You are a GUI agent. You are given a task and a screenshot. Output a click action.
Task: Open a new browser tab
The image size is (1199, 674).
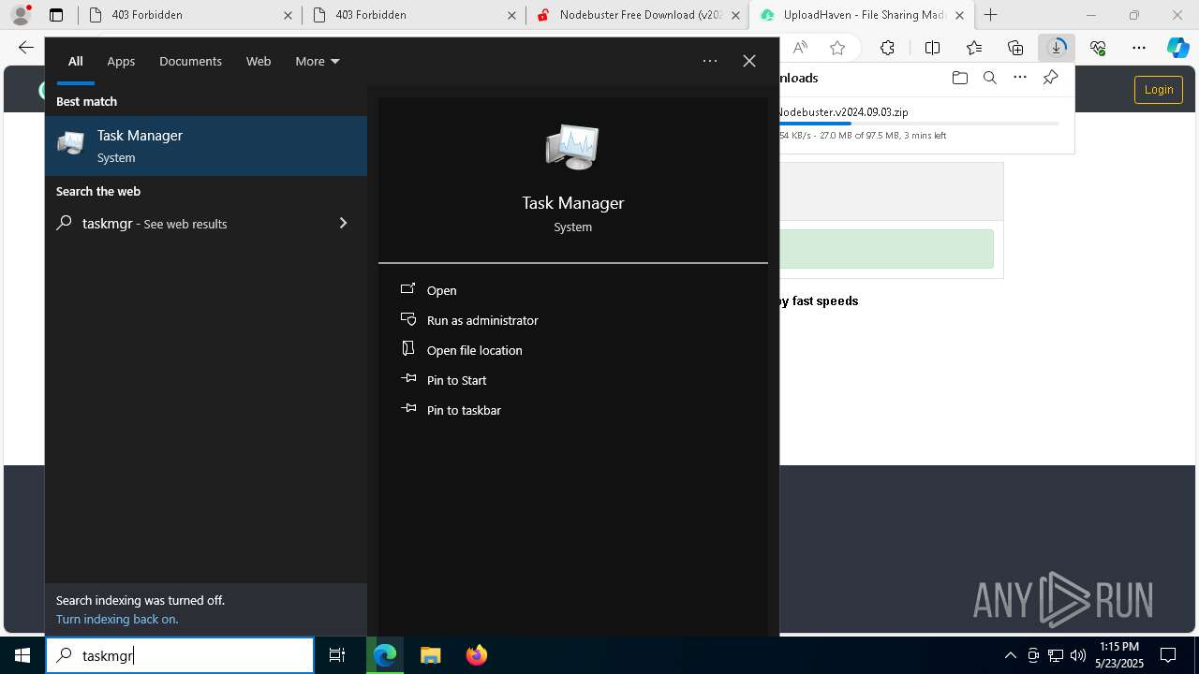click(991, 15)
